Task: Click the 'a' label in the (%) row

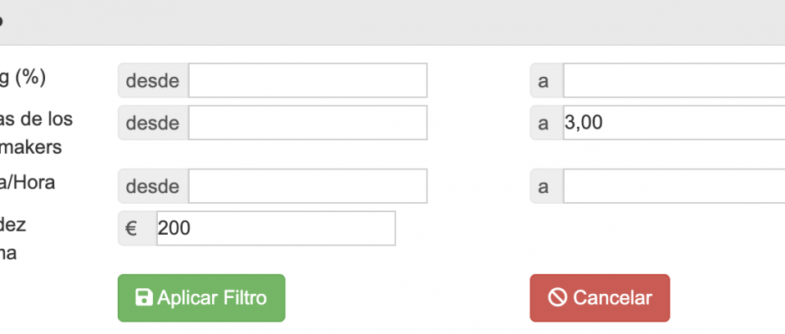Action: tap(544, 80)
